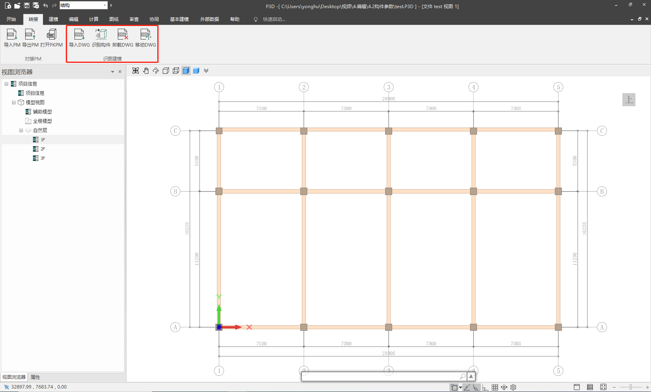651x392 pixels.
Task: Expand more view toolbar options chevron
Action: tap(206, 71)
